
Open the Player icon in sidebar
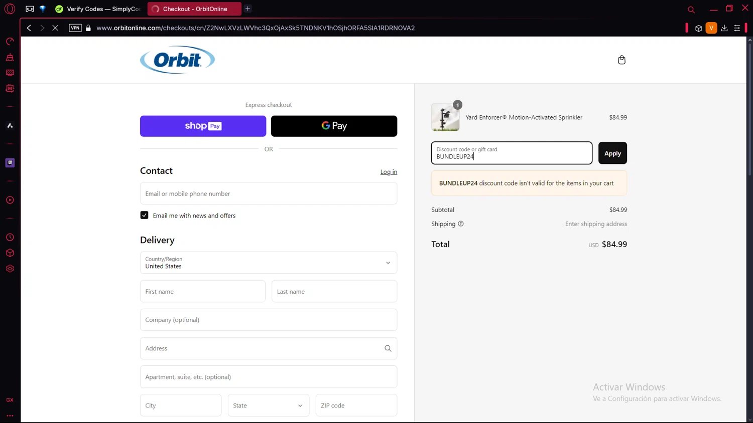tap(10, 200)
